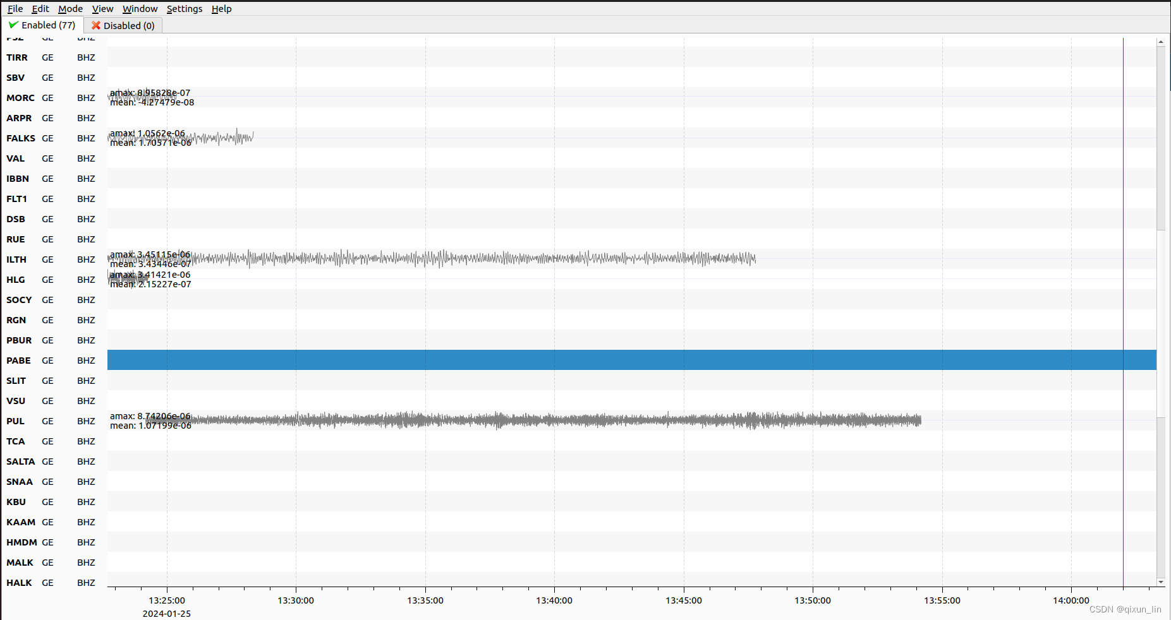Click the red X icon on Disabled tab

pyautogui.click(x=96, y=25)
